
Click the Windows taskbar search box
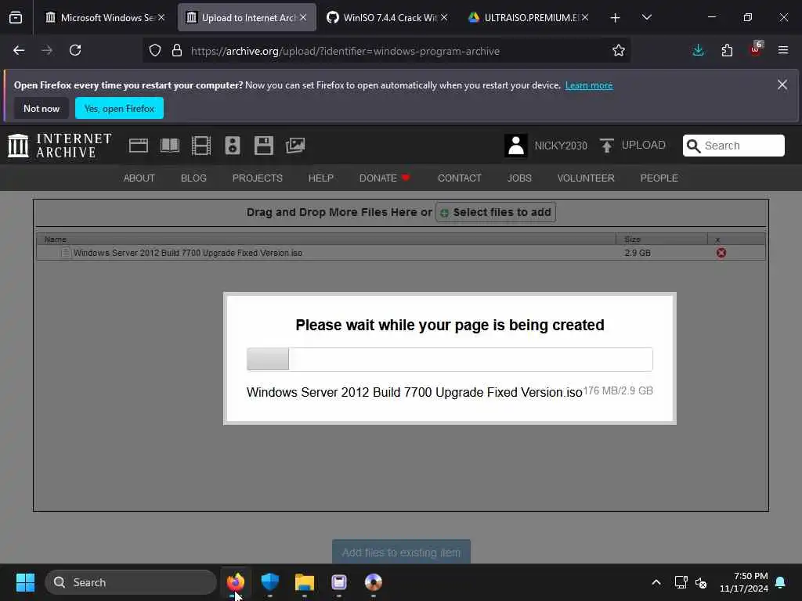[x=131, y=582]
